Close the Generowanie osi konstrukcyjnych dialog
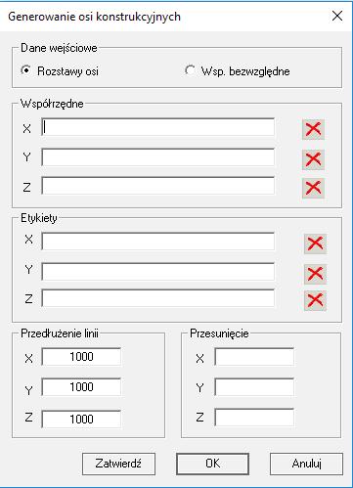This screenshot has width=353, height=488. pos(337,16)
